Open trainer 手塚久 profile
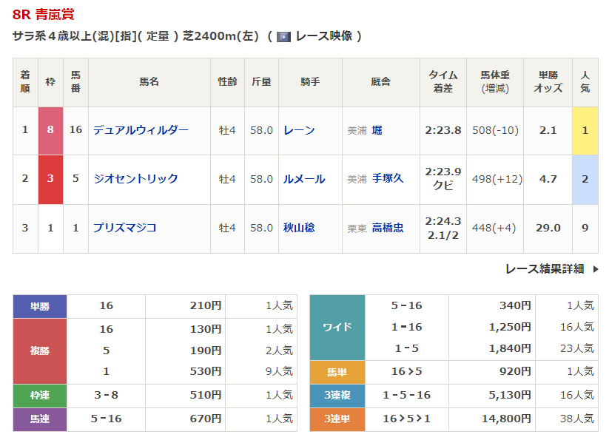This screenshot has width=609, height=440. [388, 179]
